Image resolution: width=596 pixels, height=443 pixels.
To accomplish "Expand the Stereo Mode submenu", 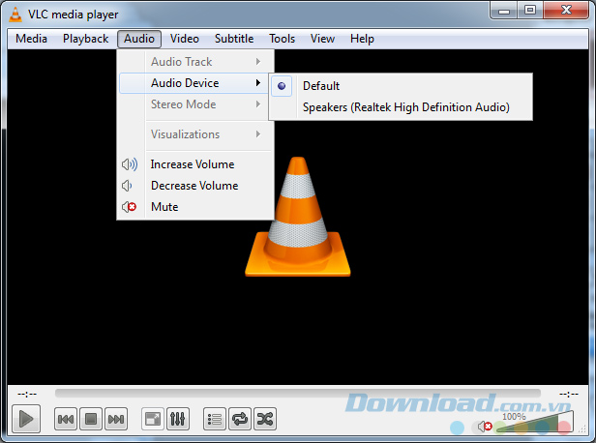I will pos(195,104).
